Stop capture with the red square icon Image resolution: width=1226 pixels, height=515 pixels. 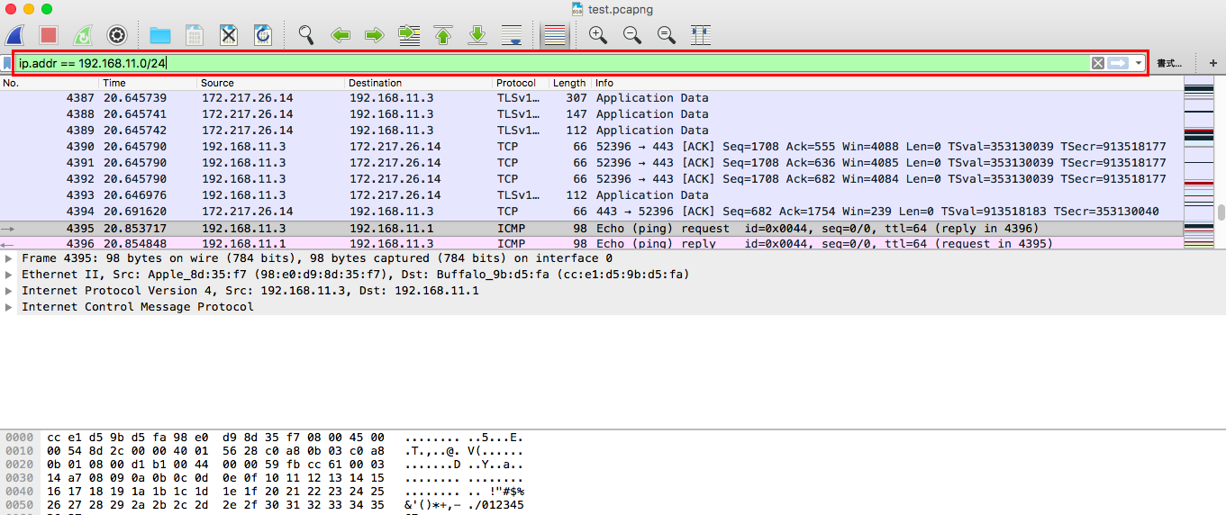tap(49, 35)
